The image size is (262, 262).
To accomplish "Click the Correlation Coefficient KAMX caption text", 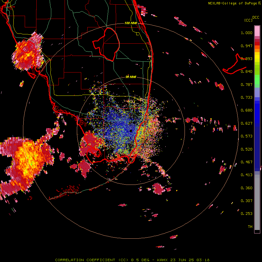I will point(132,260).
